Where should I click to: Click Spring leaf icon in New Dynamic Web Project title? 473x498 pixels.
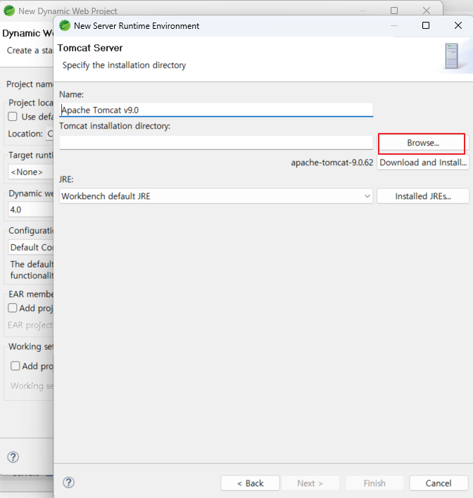click(x=9, y=11)
